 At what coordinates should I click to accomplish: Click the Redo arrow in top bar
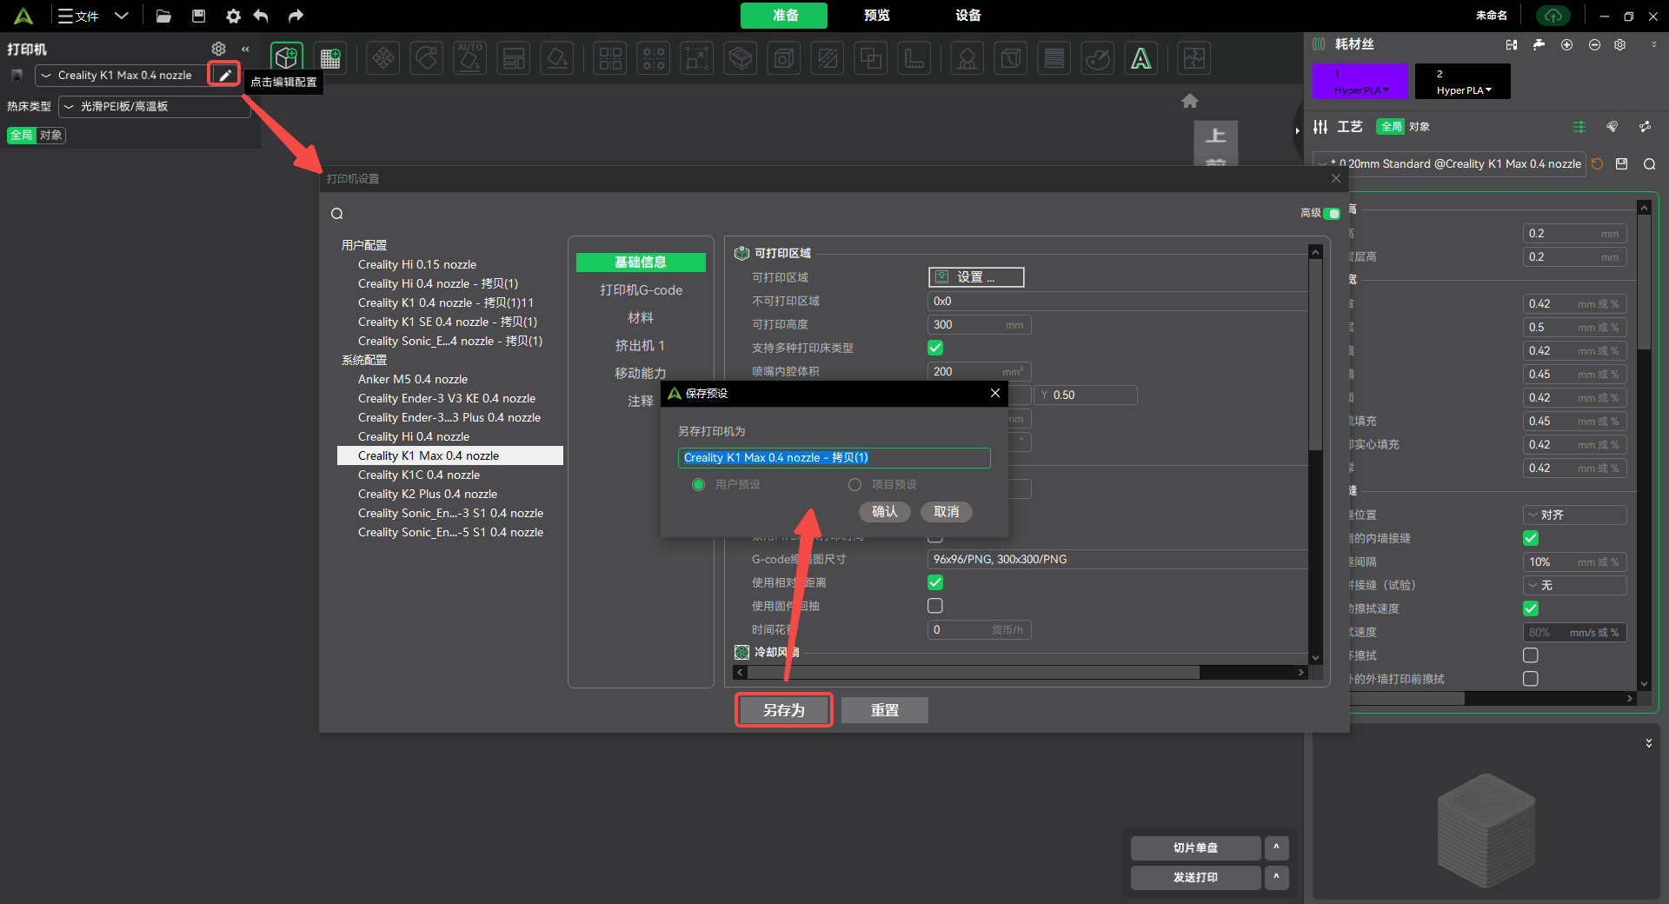pyautogui.click(x=296, y=16)
